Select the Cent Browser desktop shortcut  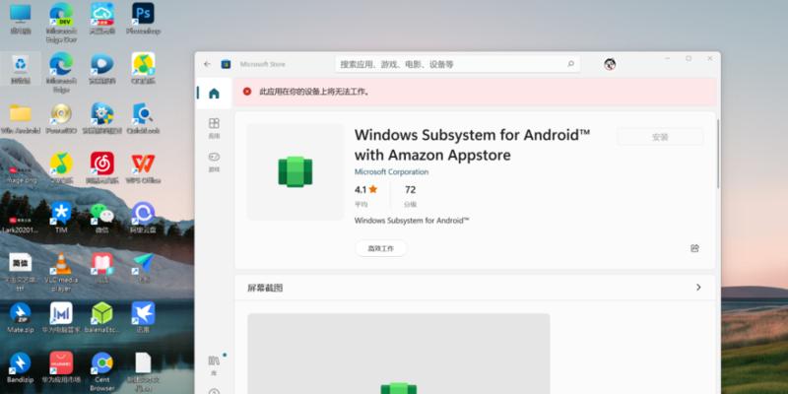coord(102,371)
